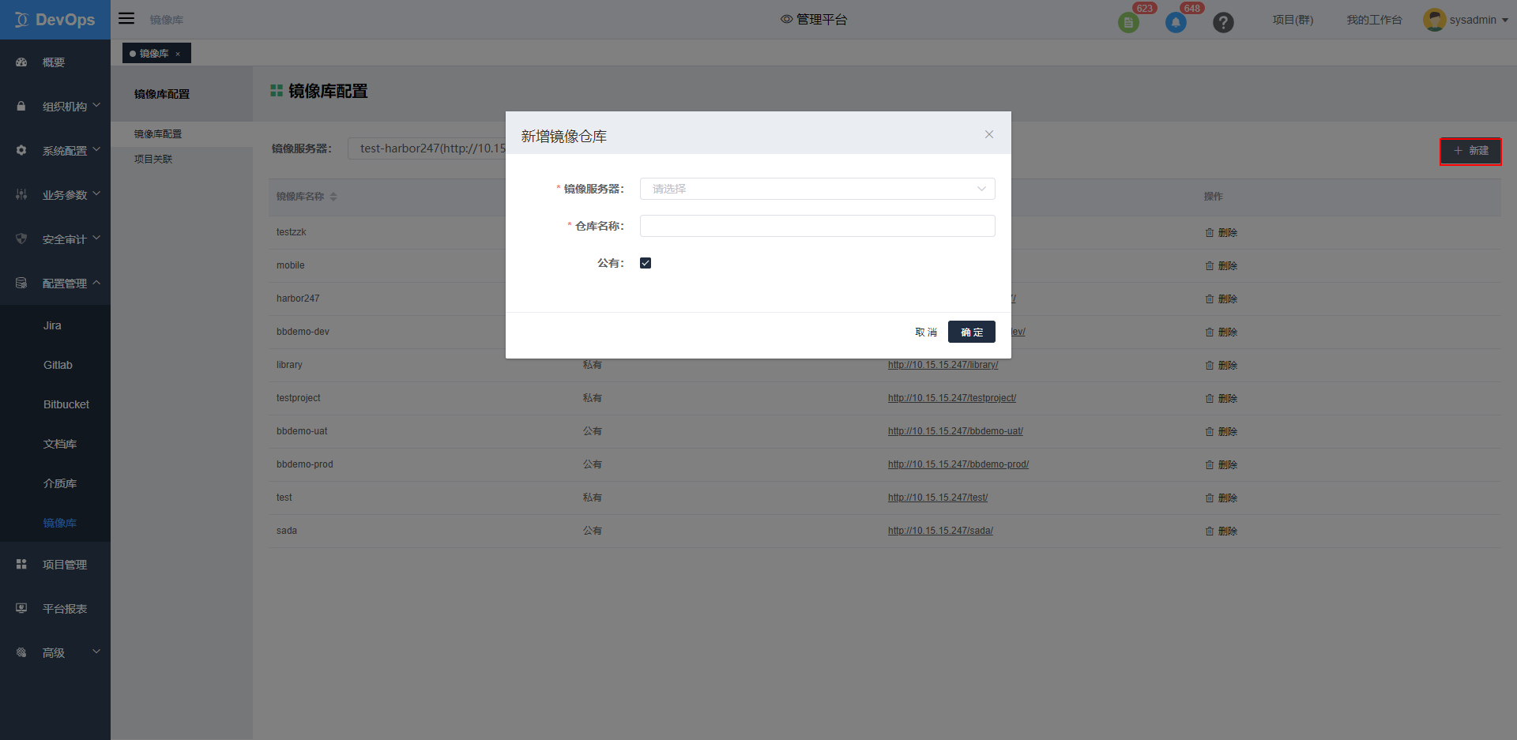Select the 镜像库 submenu item
This screenshot has width=1517, height=740.
[x=60, y=523]
